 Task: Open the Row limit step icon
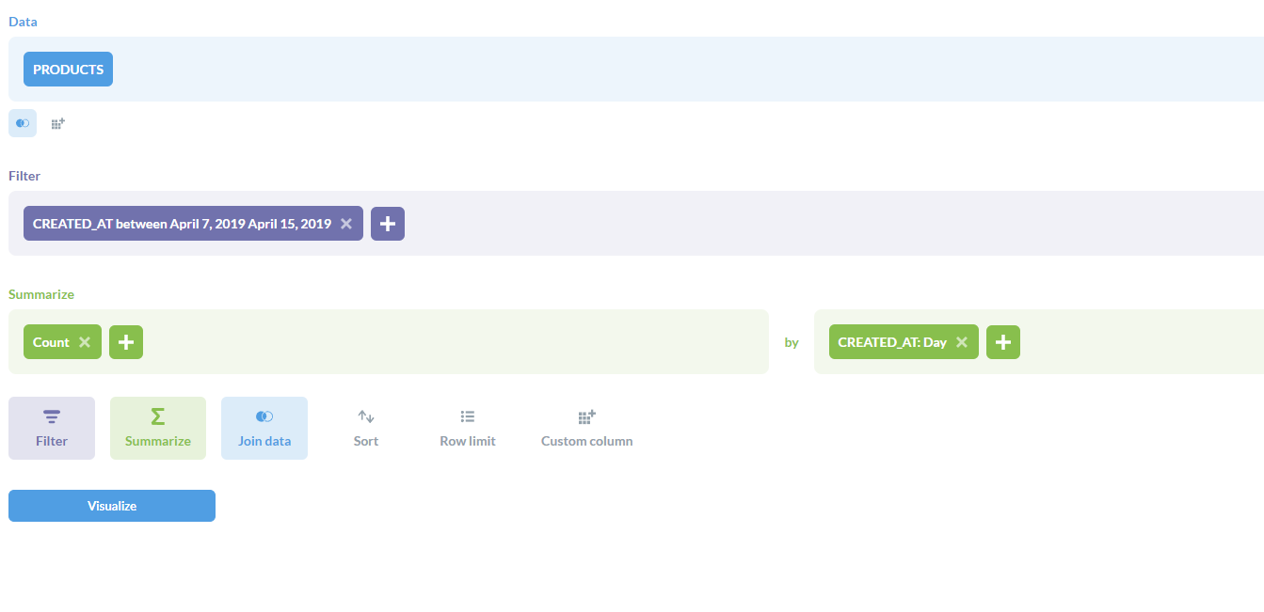point(467,427)
